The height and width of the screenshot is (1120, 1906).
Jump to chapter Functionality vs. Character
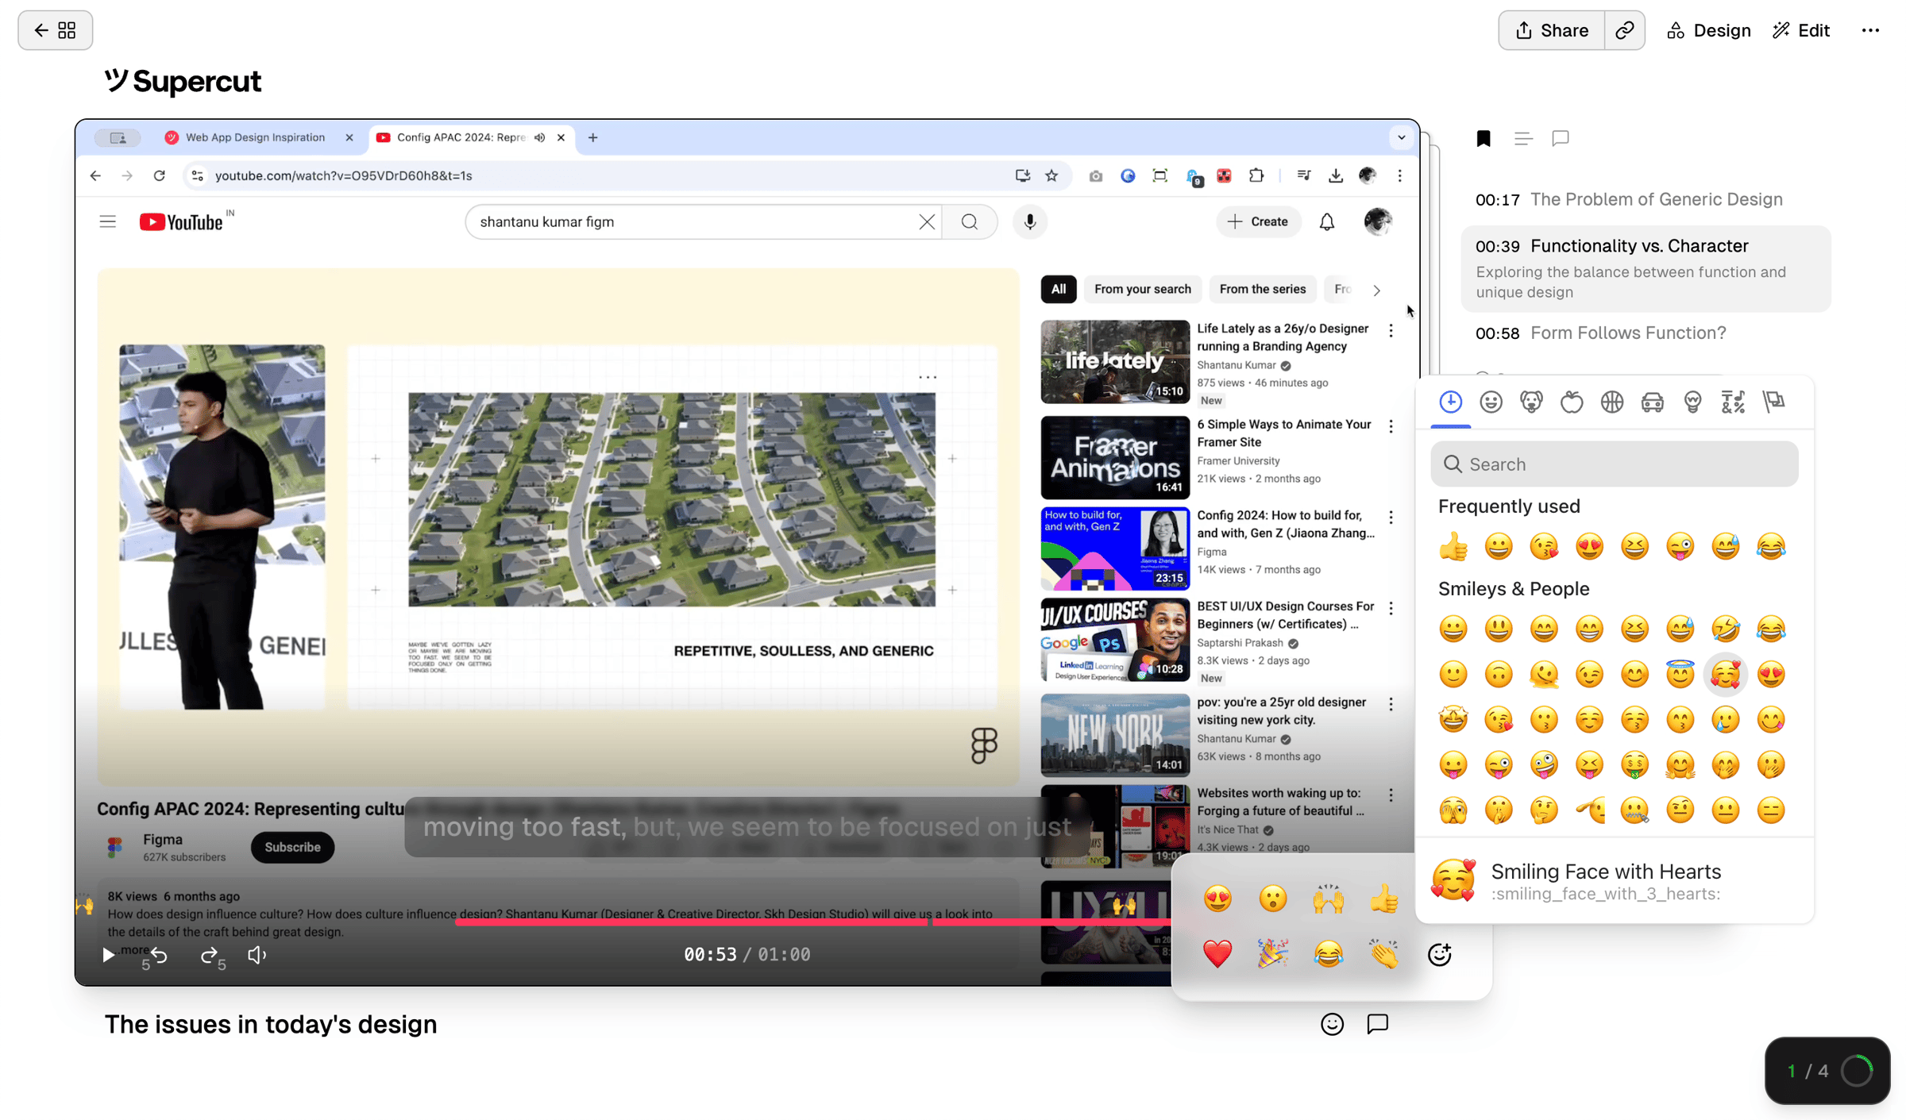(x=1646, y=268)
